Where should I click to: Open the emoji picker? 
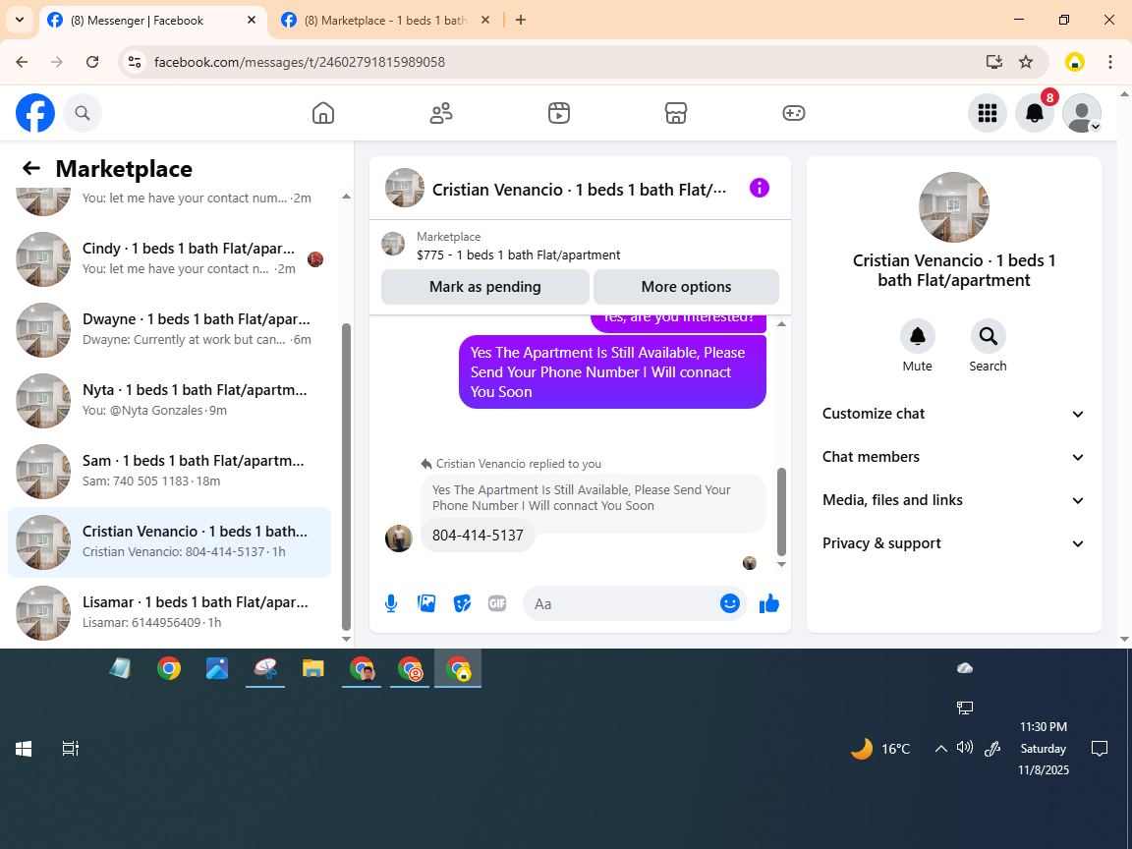tap(730, 603)
